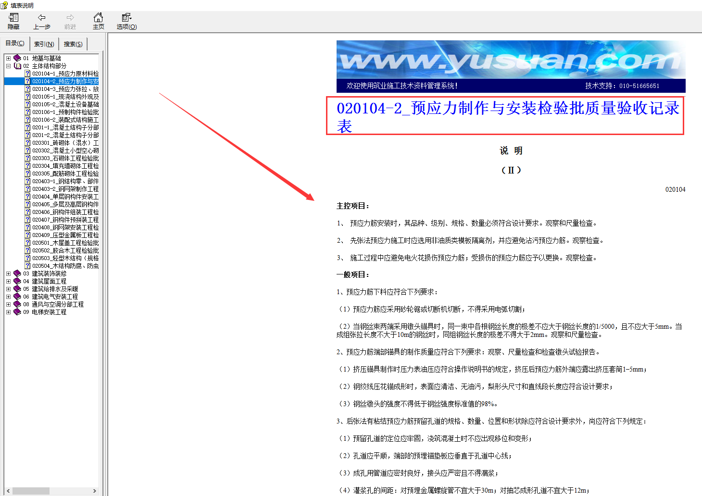Image resolution: width=702 pixels, height=496 pixels.
Task: Click the page icon of 020301_砖砌体
Action: tap(27, 143)
